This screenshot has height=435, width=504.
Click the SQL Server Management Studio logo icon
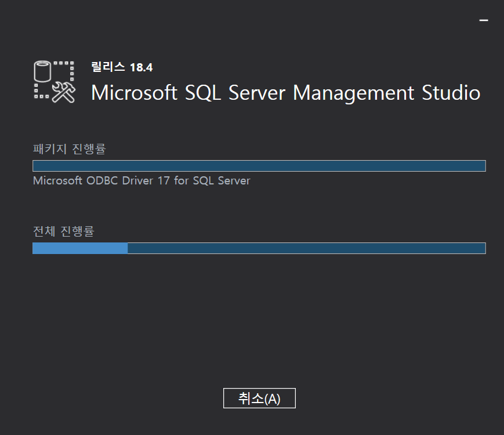click(55, 82)
